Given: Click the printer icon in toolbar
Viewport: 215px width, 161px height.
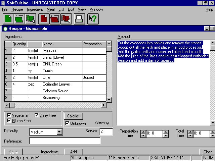Looking at the screenshot, I should [79, 18].
